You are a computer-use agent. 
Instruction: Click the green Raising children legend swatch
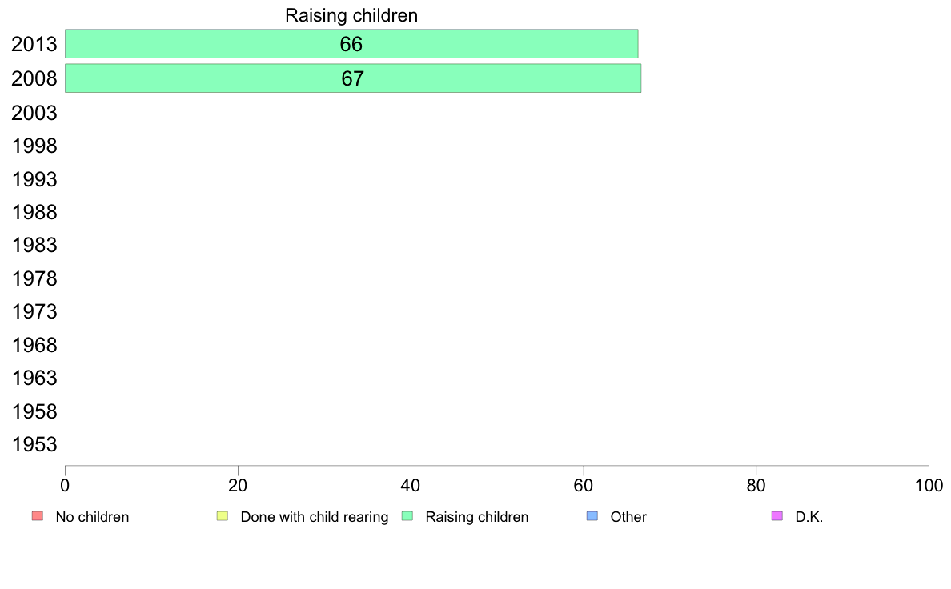[407, 516]
